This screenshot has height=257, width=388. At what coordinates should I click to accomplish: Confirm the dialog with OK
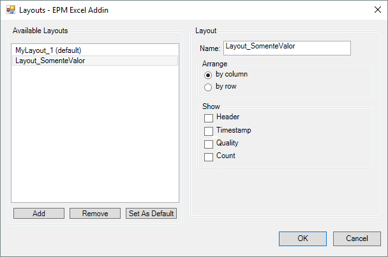(x=302, y=239)
